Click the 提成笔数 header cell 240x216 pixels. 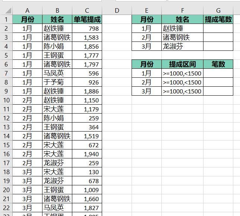click(218, 19)
